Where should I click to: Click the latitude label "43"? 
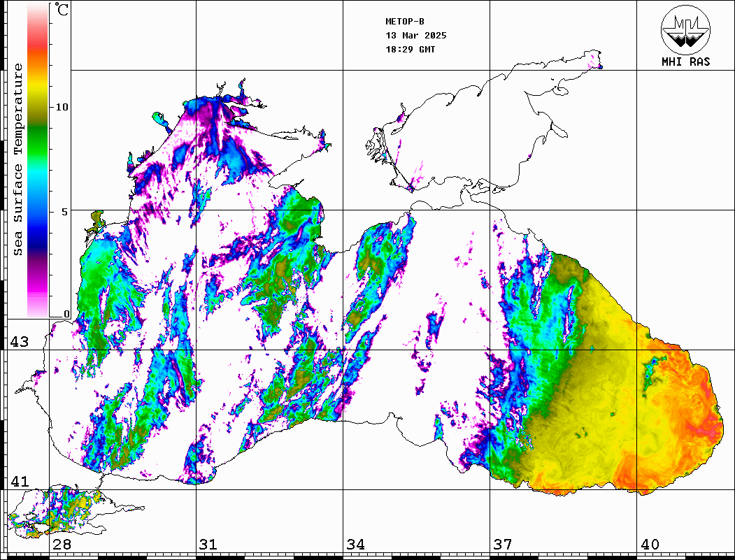pyautogui.click(x=20, y=342)
